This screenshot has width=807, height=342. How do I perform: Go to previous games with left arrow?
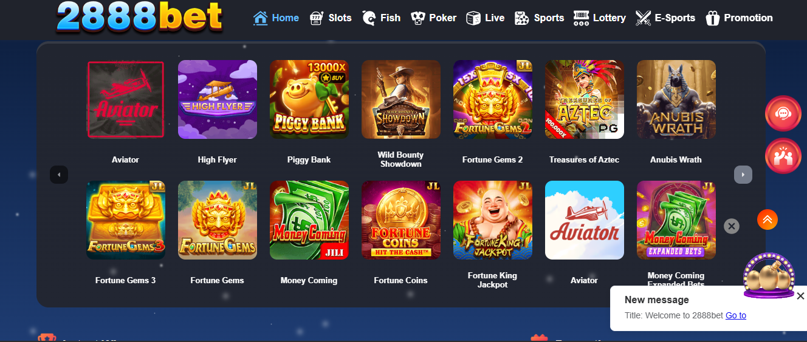[x=59, y=175]
